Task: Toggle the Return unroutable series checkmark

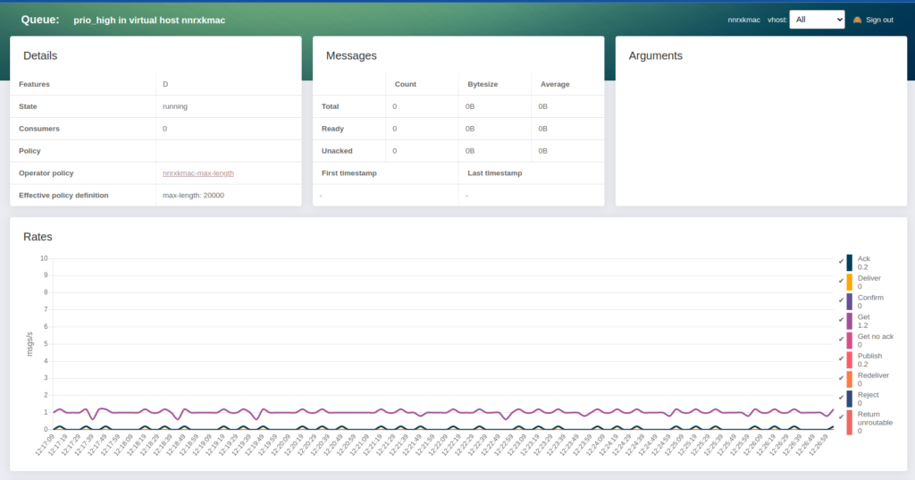Action: point(841,417)
